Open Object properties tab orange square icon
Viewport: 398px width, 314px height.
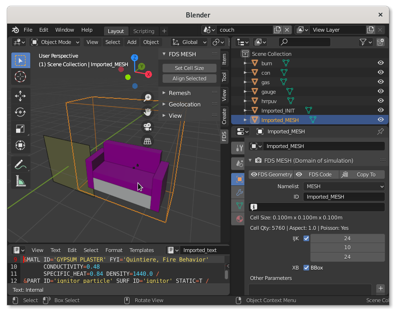pos(239,179)
